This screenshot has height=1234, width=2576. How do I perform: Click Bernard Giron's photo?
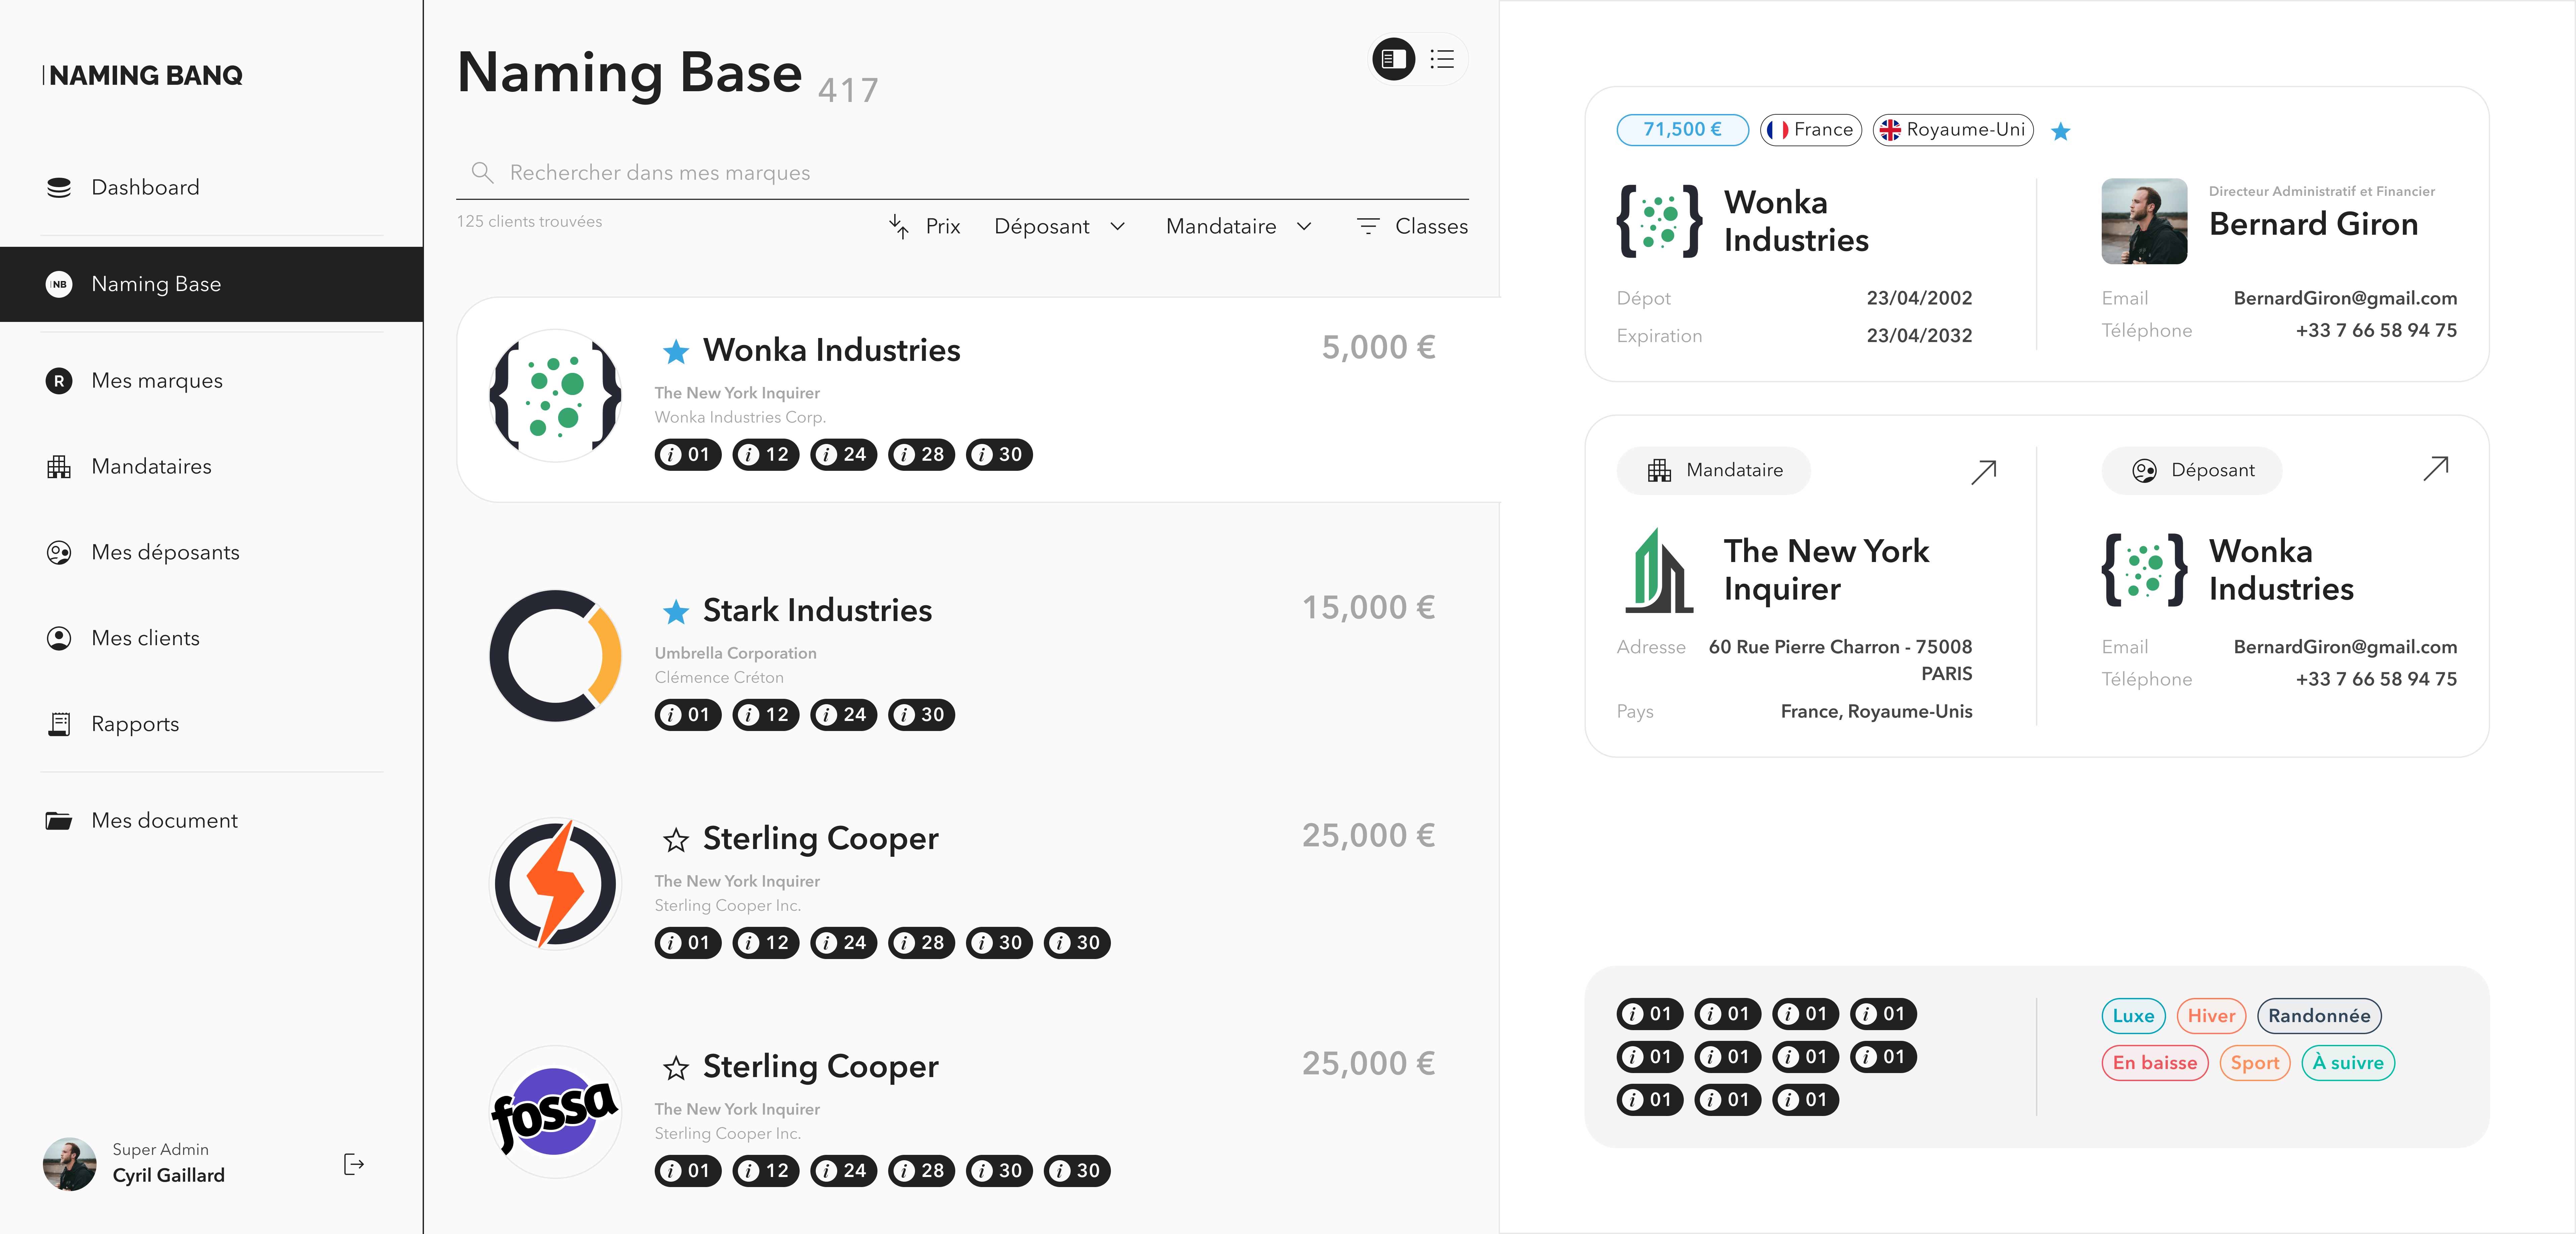2144,221
